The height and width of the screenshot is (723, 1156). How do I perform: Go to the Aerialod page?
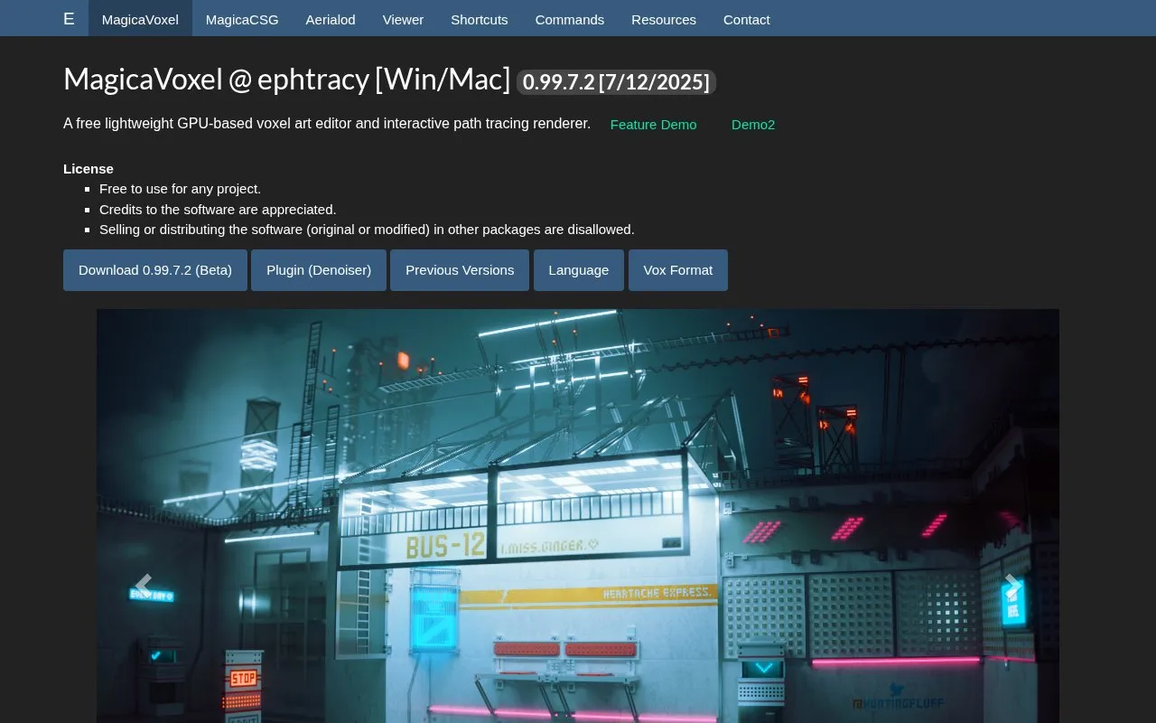coord(331,19)
